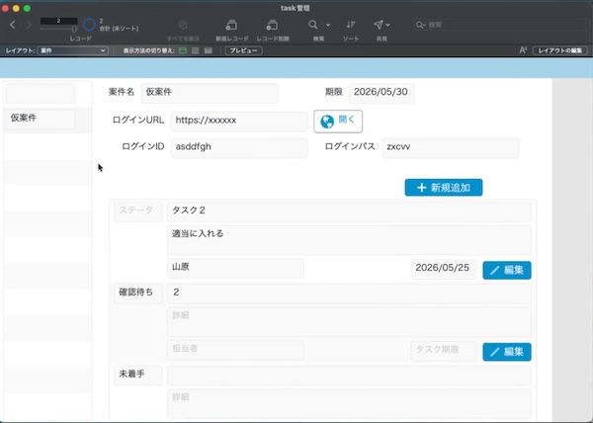Expand the Share dropdown arrow
The height and width of the screenshot is (423, 593).
pyautogui.click(x=387, y=25)
